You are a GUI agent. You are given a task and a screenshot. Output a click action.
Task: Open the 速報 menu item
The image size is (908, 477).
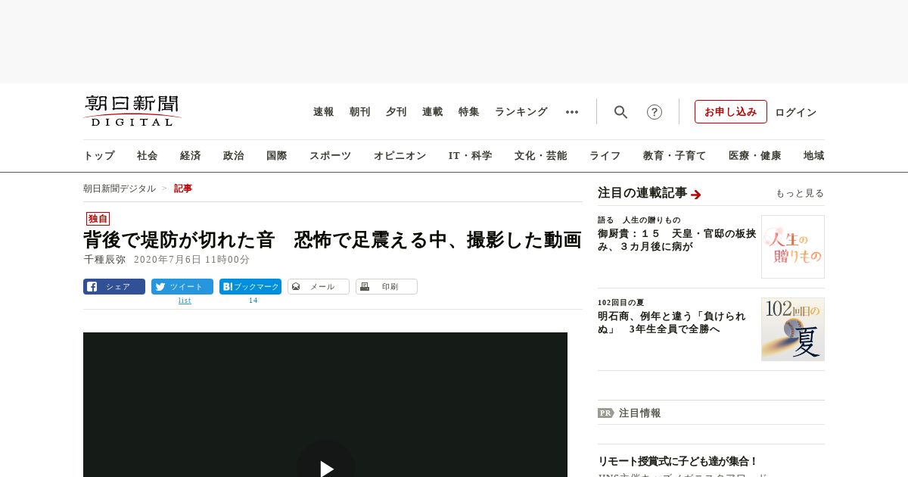324,112
